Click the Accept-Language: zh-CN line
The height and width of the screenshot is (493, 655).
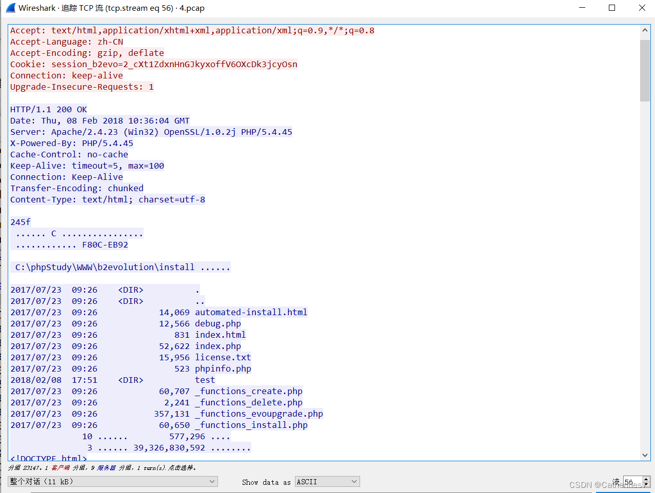[67, 42]
